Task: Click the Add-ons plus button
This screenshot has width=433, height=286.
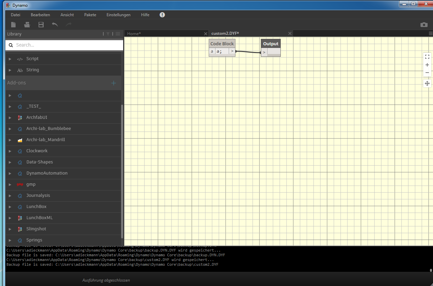Action: point(114,82)
